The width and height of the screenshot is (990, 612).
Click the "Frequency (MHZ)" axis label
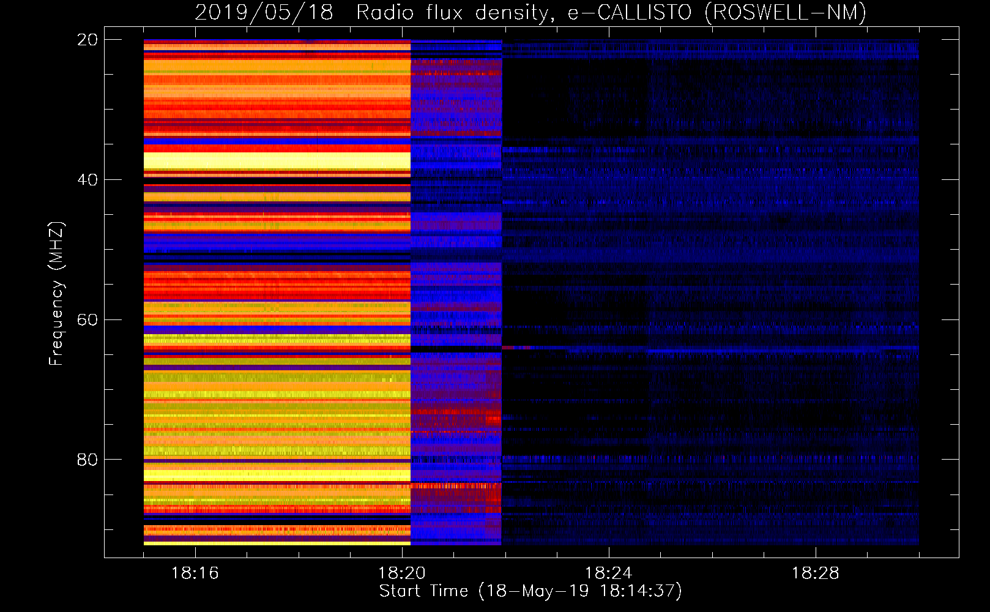(56, 293)
